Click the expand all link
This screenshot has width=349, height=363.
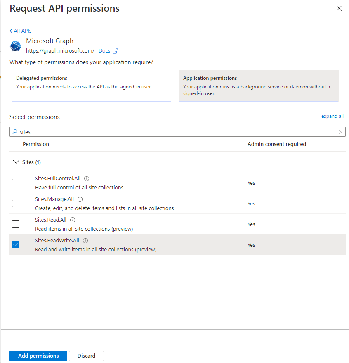click(332, 117)
